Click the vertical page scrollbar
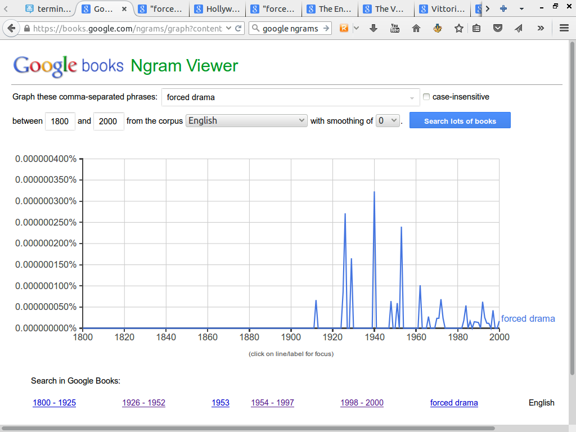576x432 pixels. click(x=572, y=208)
